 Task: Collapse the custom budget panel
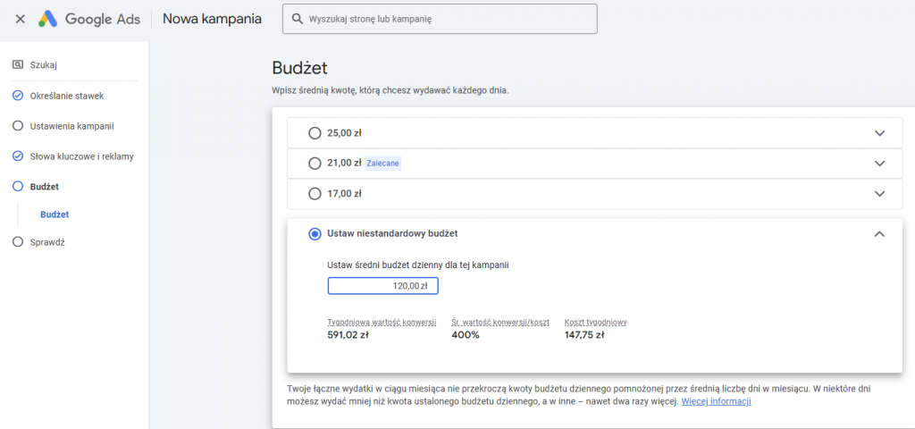879,233
